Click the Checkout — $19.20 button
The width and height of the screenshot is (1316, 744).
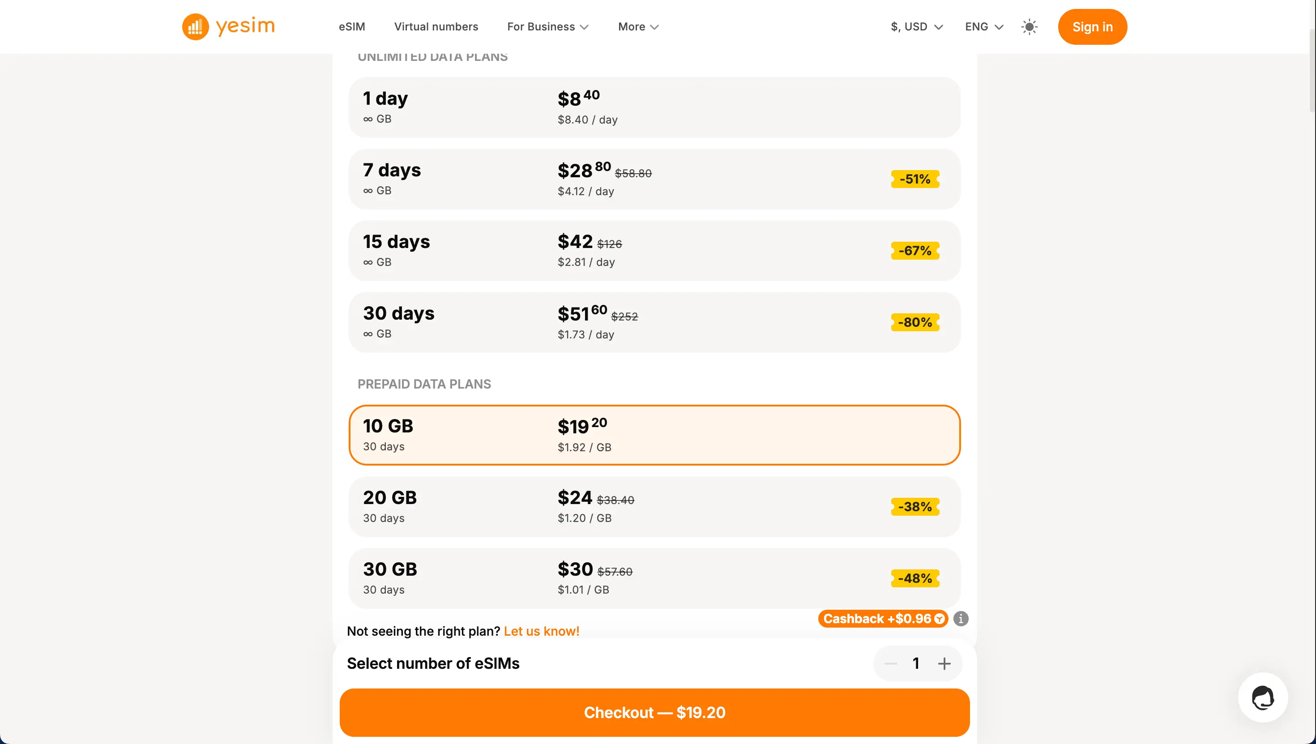(x=654, y=712)
